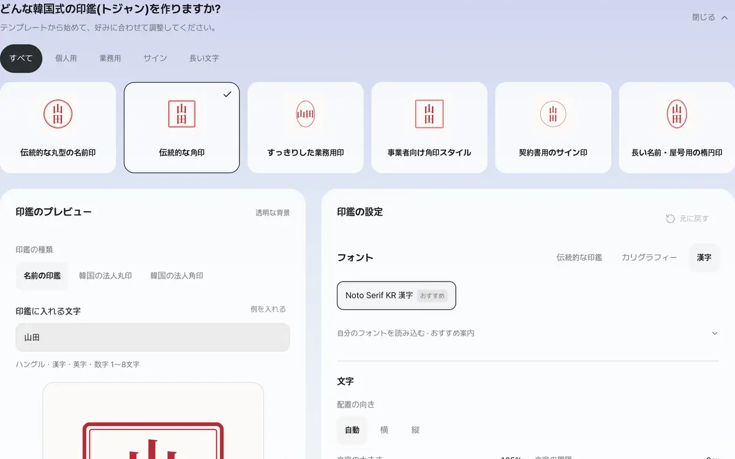Click the 印鑑のプレビュー heading
This screenshot has width=735, height=459.
tap(54, 212)
